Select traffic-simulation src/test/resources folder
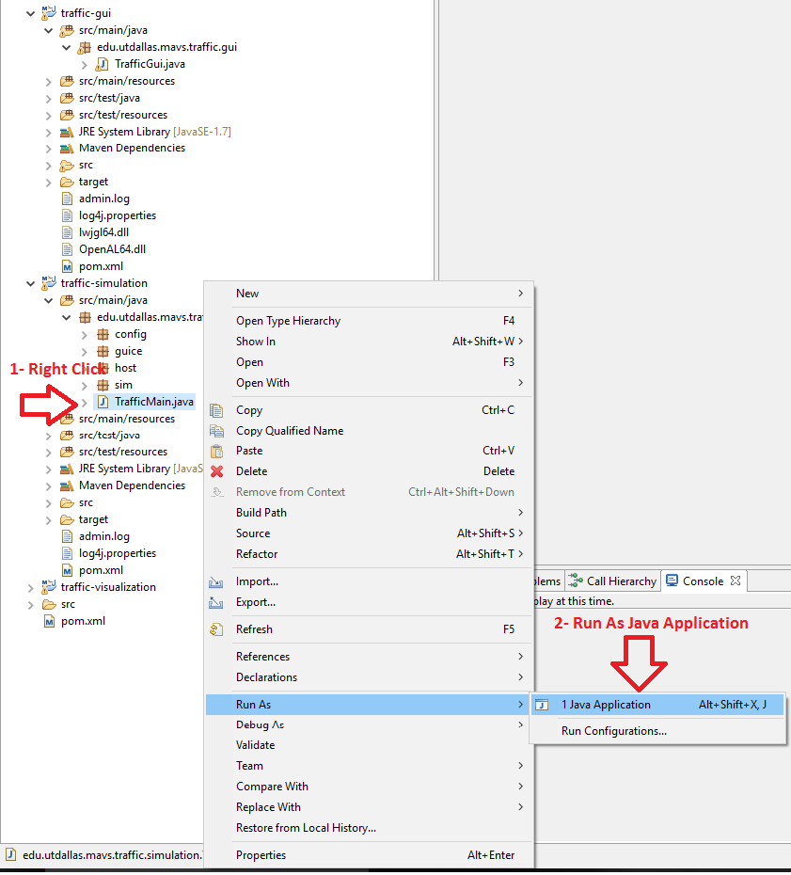Screen dimensions: 791x875 [122, 452]
